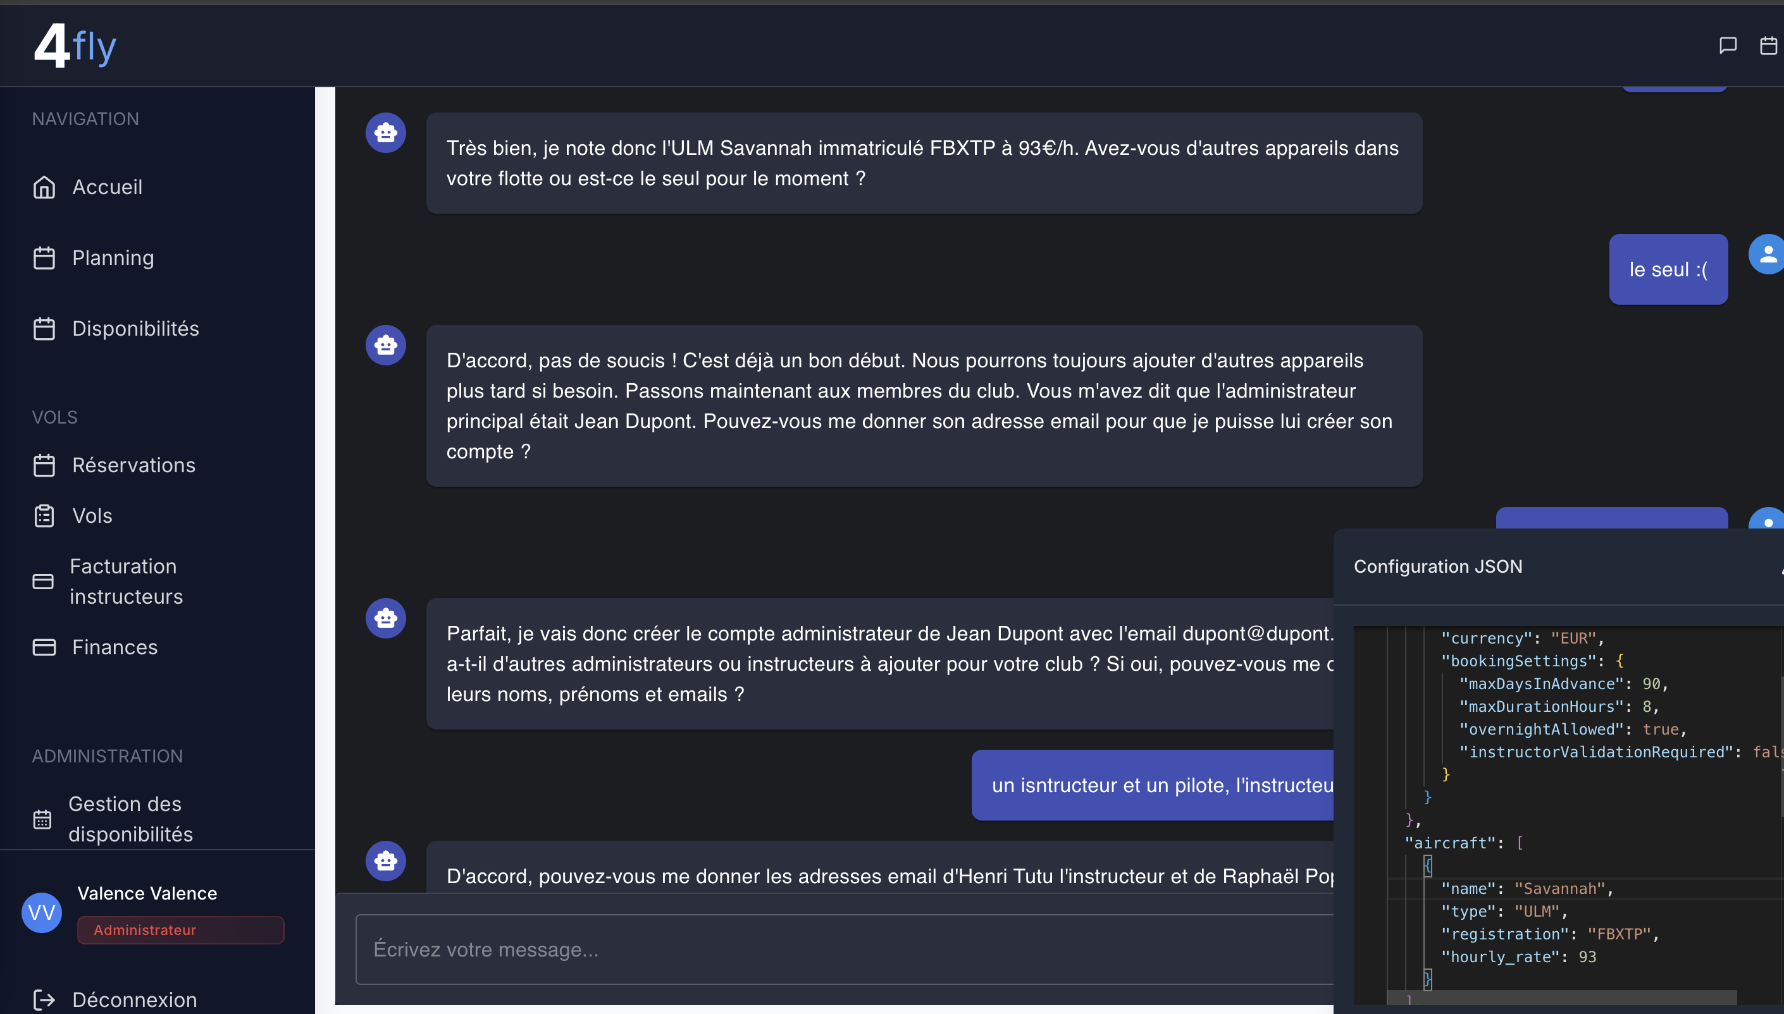The width and height of the screenshot is (1784, 1014).
Task: Click the user avatar beside 'le seul :(' message
Action: coord(1768,253)
